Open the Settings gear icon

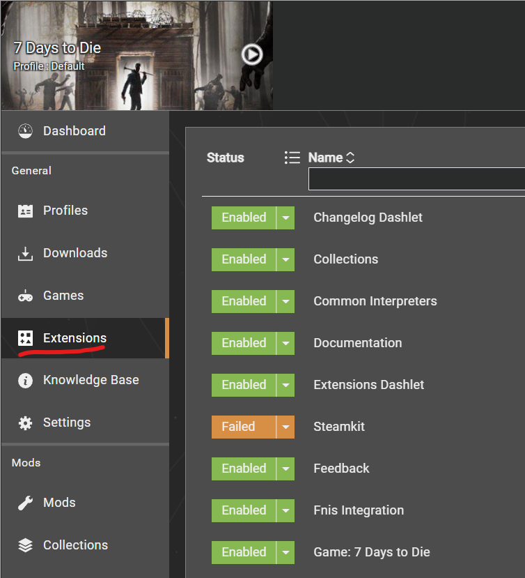(x=25, y=423)
